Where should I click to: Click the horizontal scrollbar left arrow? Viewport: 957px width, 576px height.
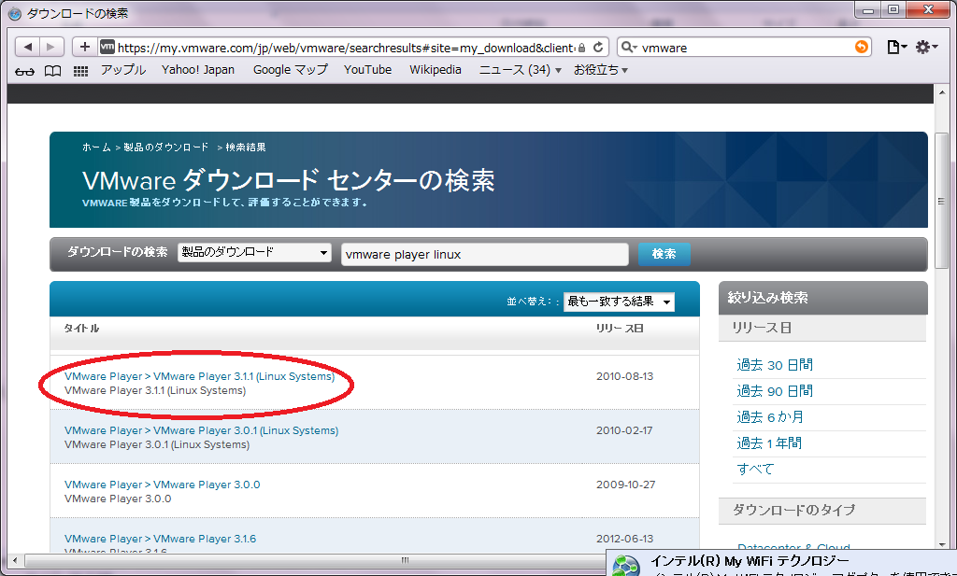coord(15,560)
